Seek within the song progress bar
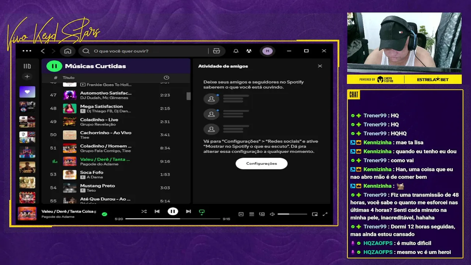 pyautogui.click(x=173, y=219)
